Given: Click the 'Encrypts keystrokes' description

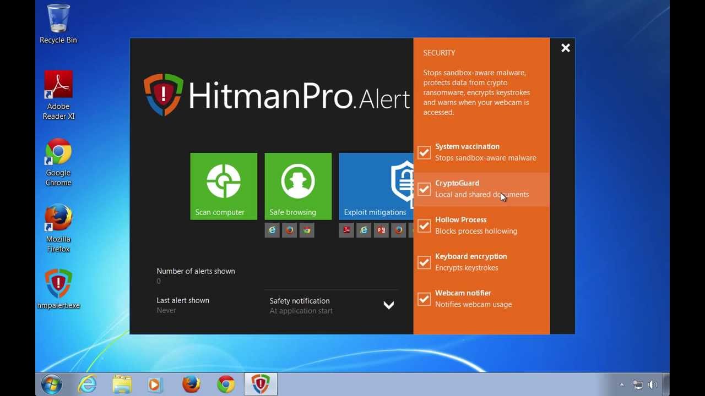Looking at the screenshot, I should 467,268.
